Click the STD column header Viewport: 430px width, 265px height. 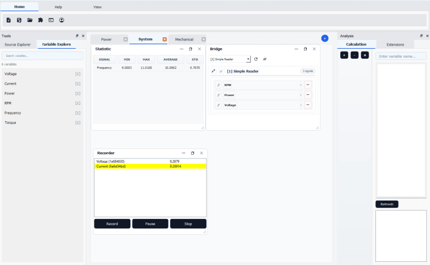pyautogui.click(x=195, y=59)
